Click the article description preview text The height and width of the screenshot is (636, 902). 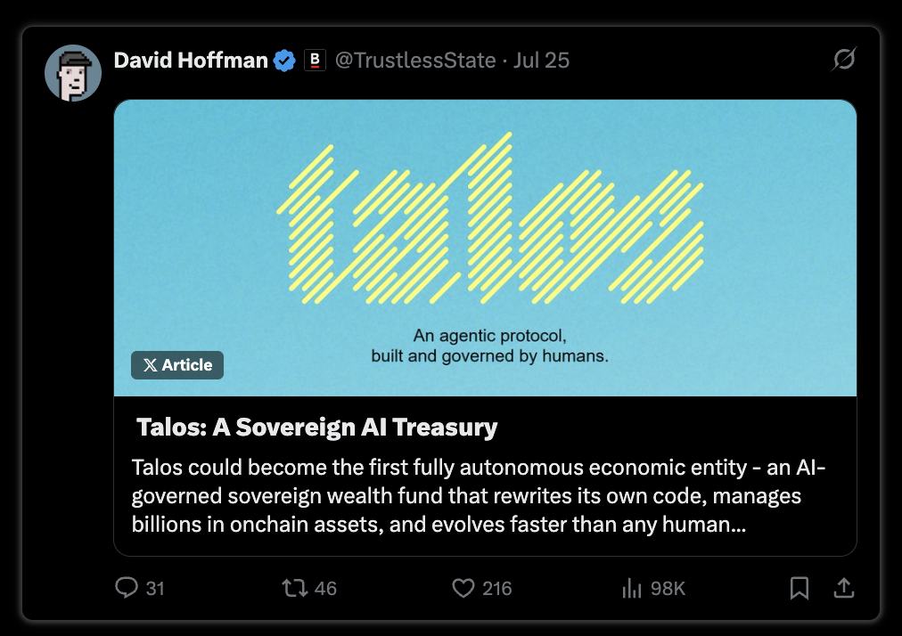pyautogui.click(x=479, y=495)
